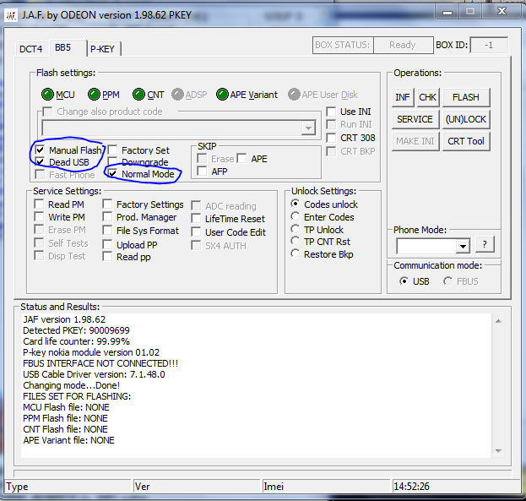Screen dimensions: 526x501
Task: Click log line 'USB Cable Driver version: 7.1.48.0'
Action: (x=94, y=374)
